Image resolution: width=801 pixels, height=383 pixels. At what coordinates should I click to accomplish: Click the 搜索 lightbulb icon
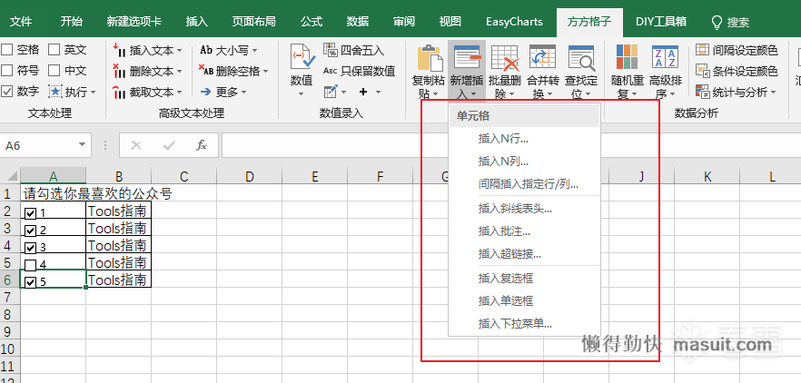717,22
